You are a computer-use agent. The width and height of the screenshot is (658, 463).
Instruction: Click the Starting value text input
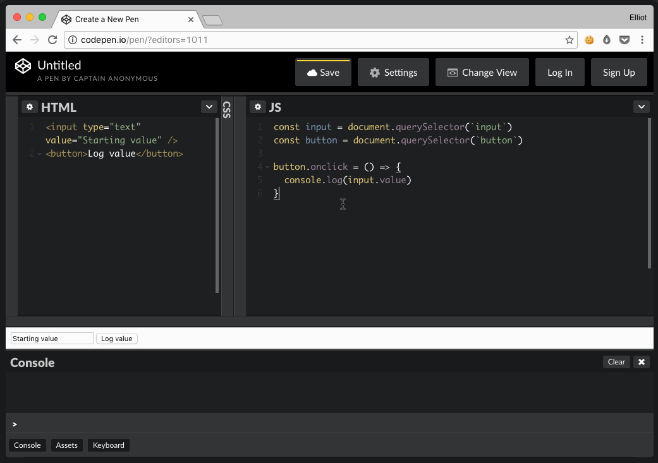tap(52, 339)
